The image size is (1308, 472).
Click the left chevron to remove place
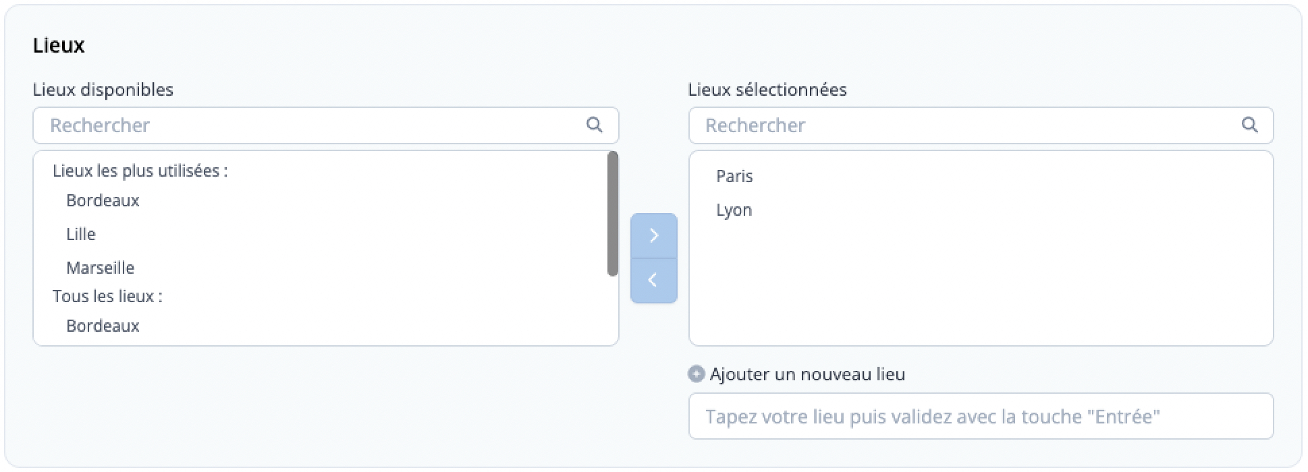pyautogui.click(x=653, y=281)
